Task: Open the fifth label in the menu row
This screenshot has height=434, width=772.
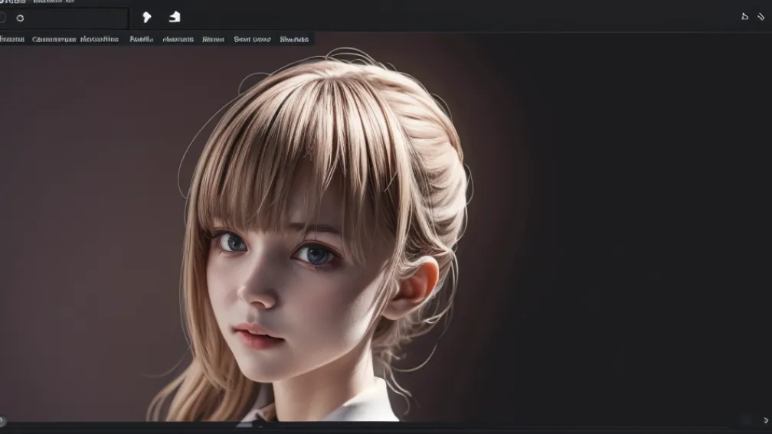Action: (178, 39)
